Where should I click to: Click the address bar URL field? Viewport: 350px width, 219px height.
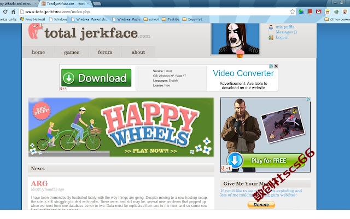click(157, 11)
